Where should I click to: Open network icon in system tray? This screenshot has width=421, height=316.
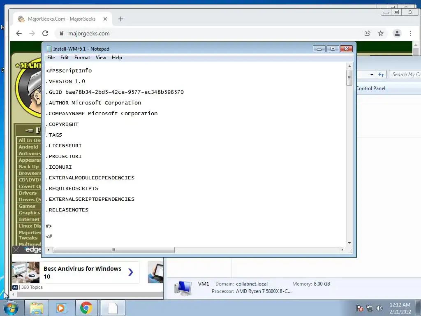(x=370, y=308)
